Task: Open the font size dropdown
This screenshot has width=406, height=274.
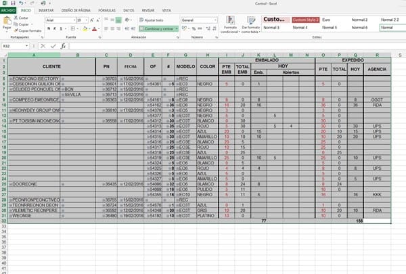Action: (86, 20)
